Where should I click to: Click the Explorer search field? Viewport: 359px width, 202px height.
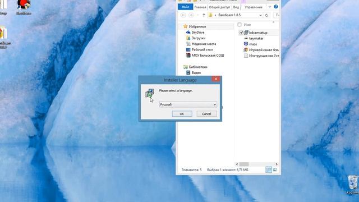(x=277, y=15)
